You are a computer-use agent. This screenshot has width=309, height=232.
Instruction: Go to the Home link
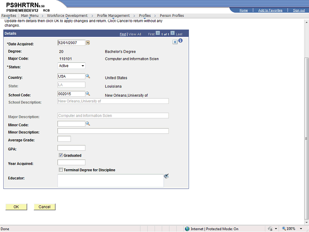pyautogui.click(x=243, y=10)
